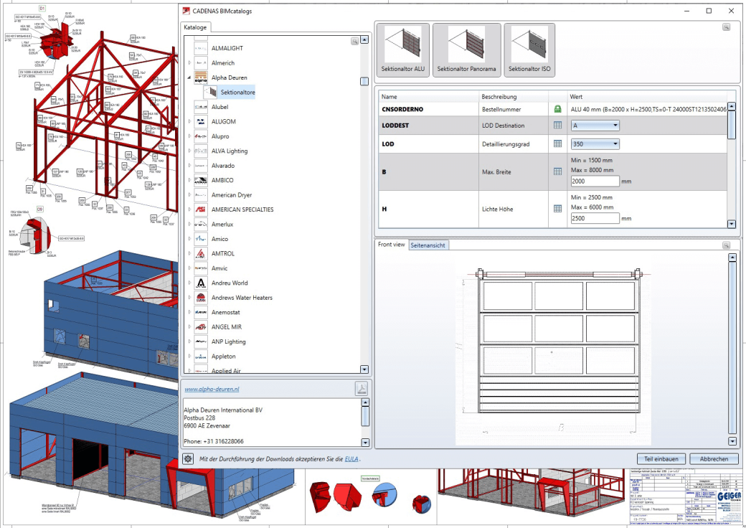The width and height of the screenshot is (746, 528).
Task: Open the LOD Destination dropdown
Action: 595,126
